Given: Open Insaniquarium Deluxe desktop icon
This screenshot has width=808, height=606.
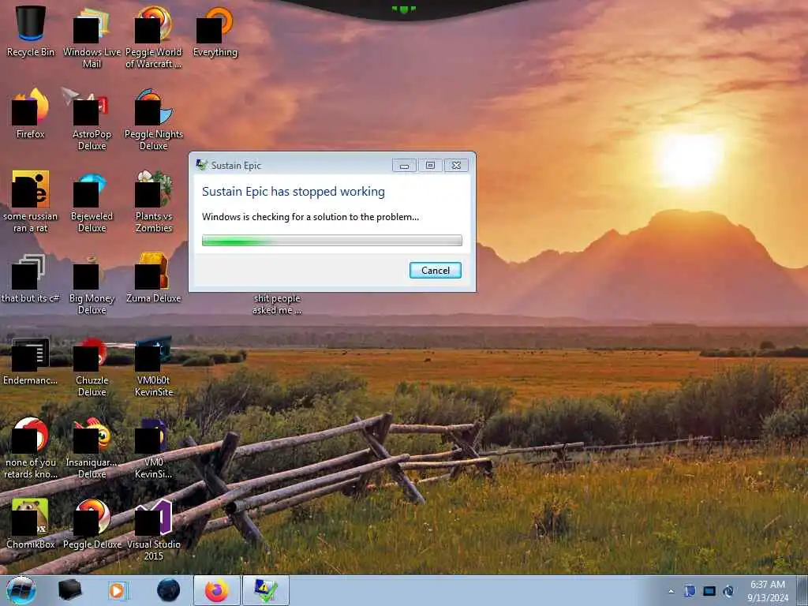Looking at the screenshot, I should pos(92,447).
